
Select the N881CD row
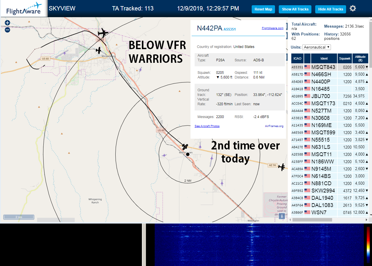tap(330, 183)
